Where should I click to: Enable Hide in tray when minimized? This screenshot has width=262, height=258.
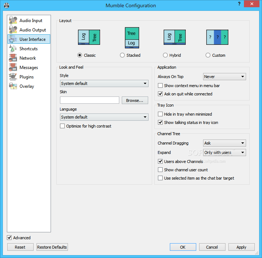tap(160, 114)
